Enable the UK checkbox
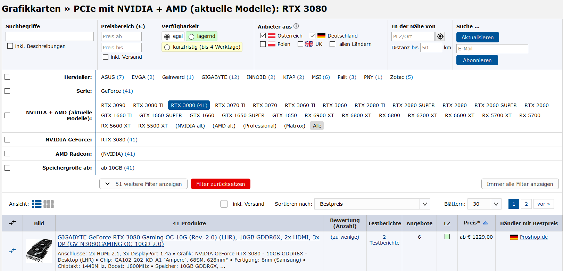The height and width of the screenshot is (271, 563). coord(300,44)
